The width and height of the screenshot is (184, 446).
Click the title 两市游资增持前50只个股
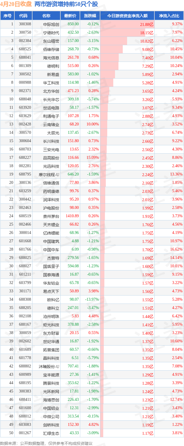coord(66,4)
